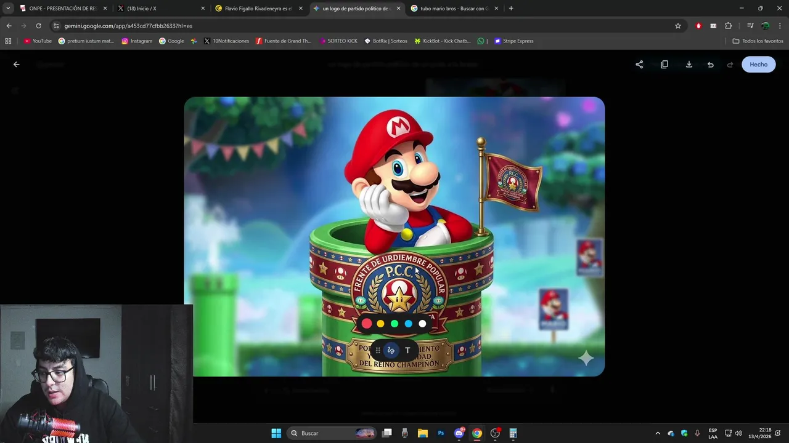Open a new browser tab
Screen dimensions: 789x443
(x=511, y=9)
